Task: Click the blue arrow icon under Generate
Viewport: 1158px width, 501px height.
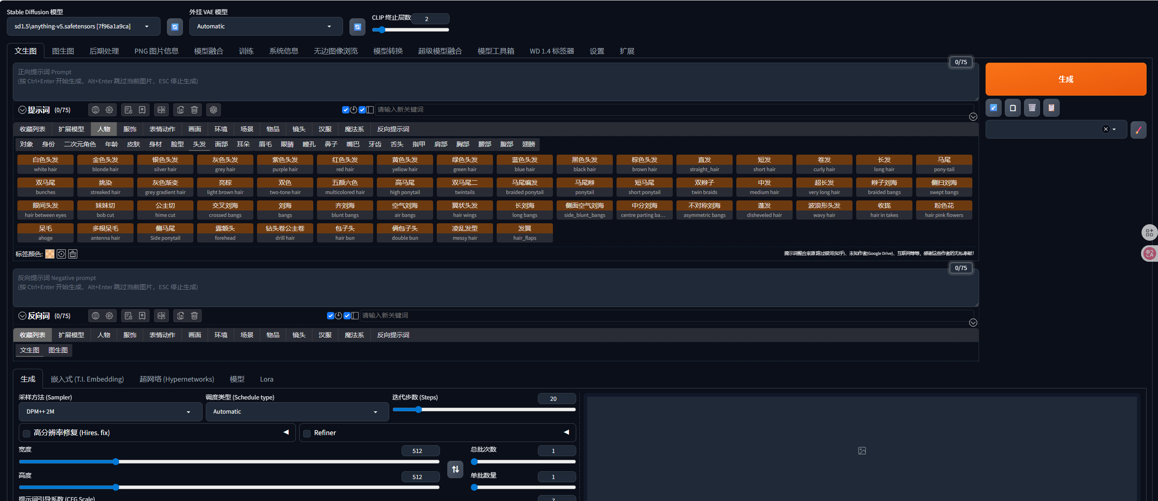Action: pyautogui.click(x=993, y=108)
